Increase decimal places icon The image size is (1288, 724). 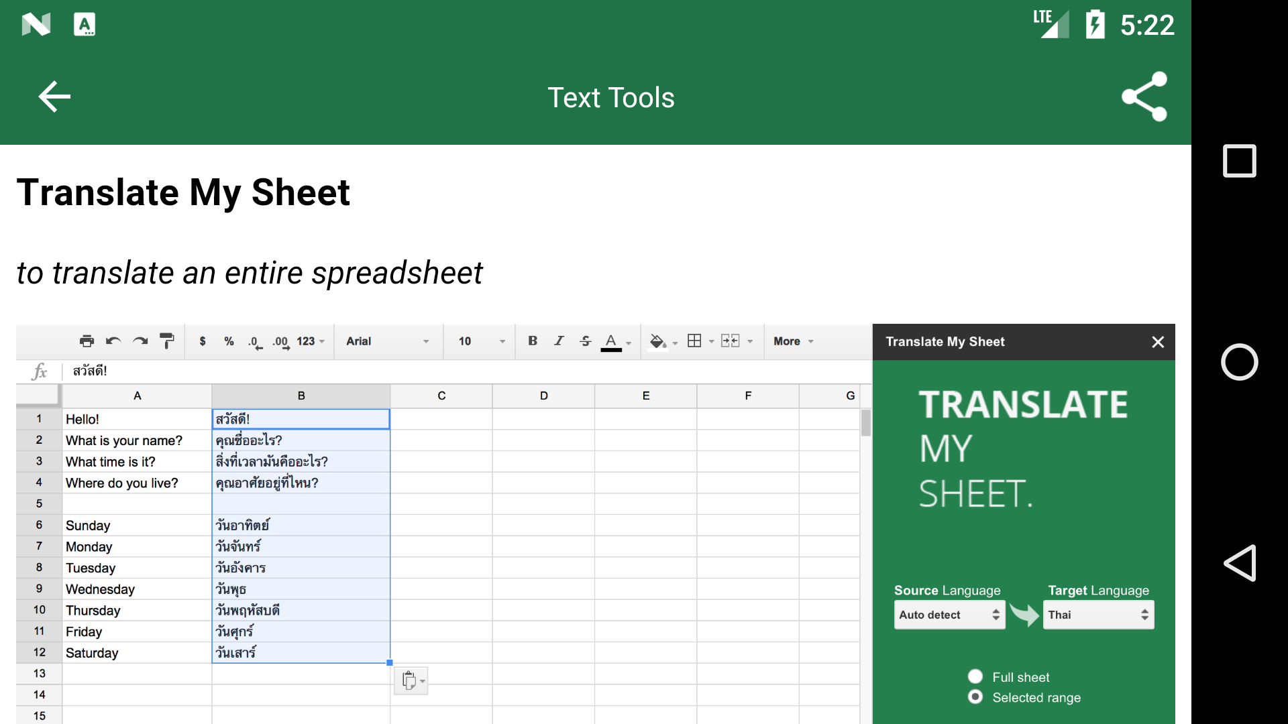pyautogui.click(x=281, y=342)
